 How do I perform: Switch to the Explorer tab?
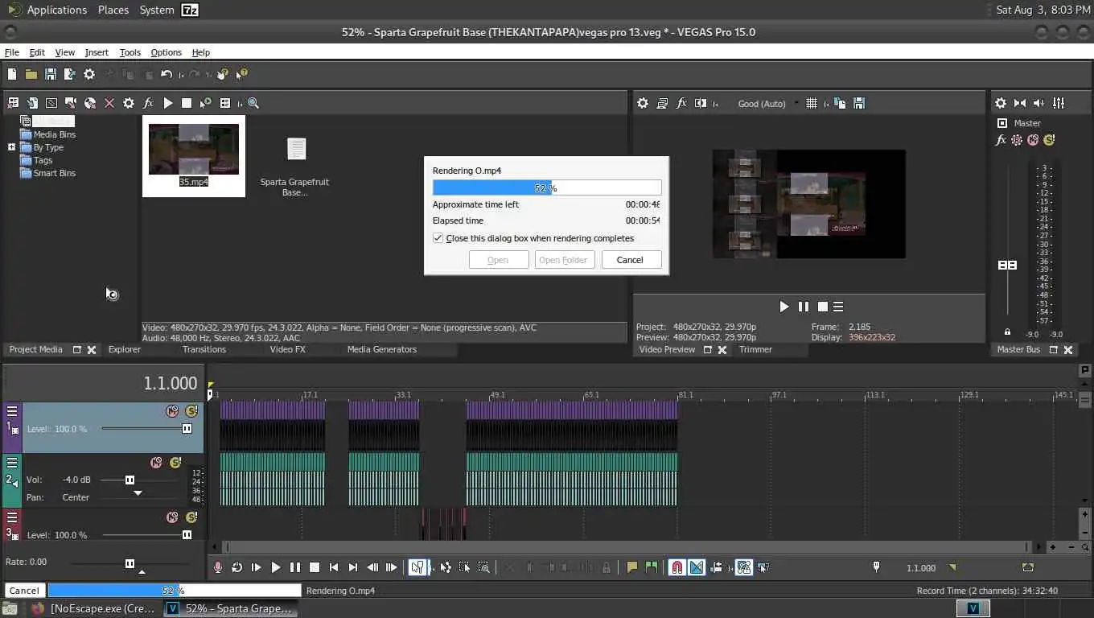click(125, 349)
